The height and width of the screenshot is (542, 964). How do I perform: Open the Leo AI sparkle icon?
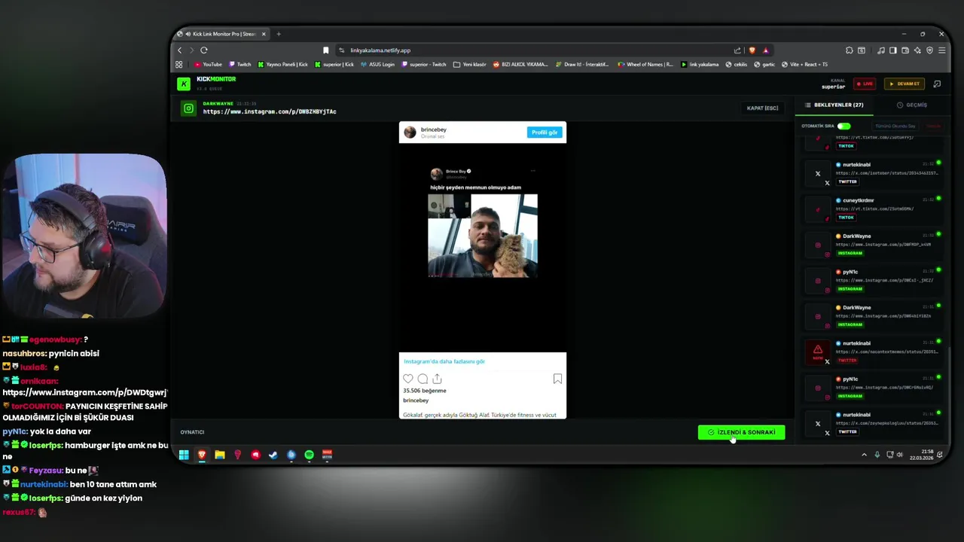(917, 50)
